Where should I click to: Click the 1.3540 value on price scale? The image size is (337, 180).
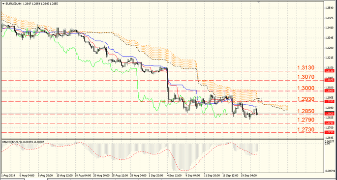tap(329, 8)
